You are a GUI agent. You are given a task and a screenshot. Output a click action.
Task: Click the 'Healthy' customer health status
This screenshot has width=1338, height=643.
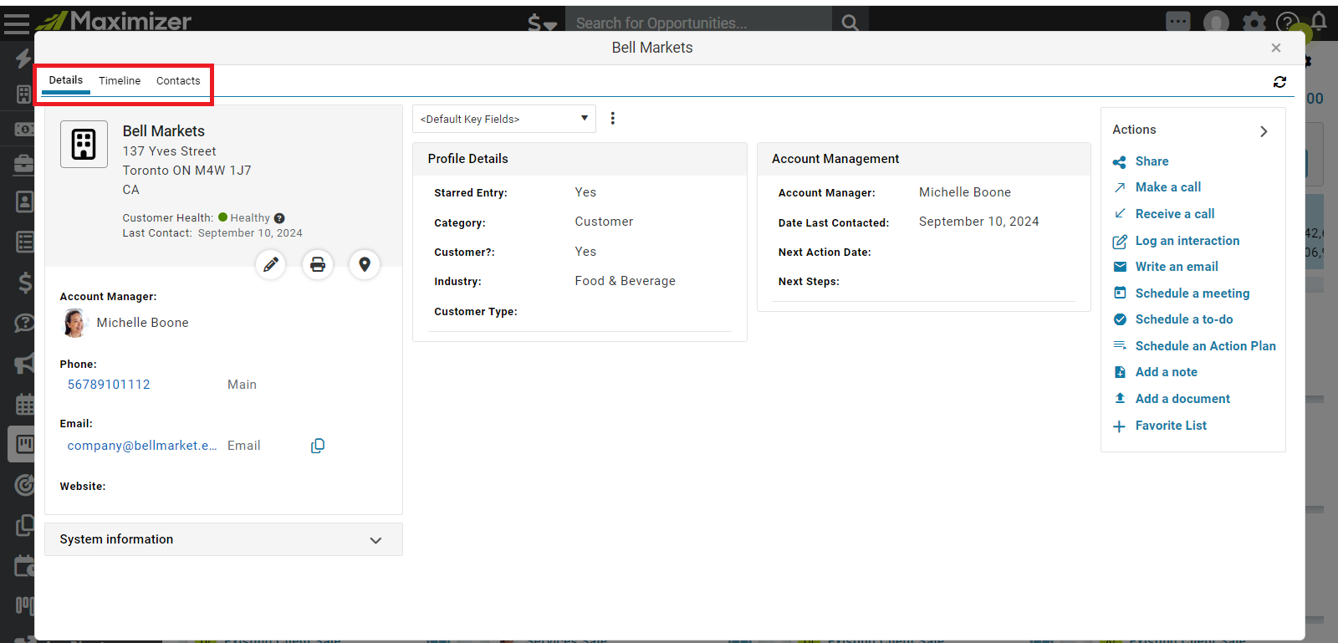click(250, 218)
